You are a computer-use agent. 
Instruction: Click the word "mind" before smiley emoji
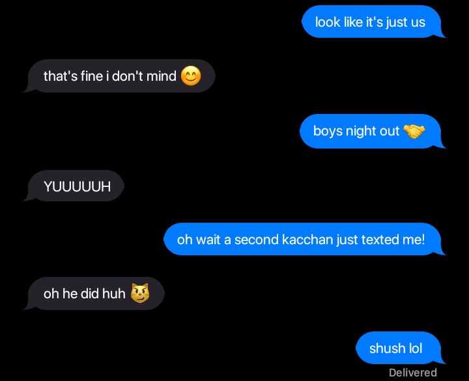162,76
